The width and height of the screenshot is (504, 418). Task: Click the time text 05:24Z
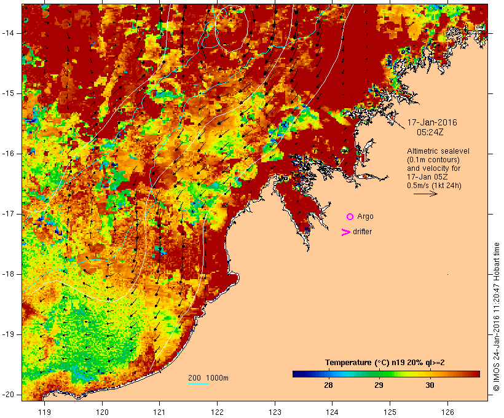point(430,132)
